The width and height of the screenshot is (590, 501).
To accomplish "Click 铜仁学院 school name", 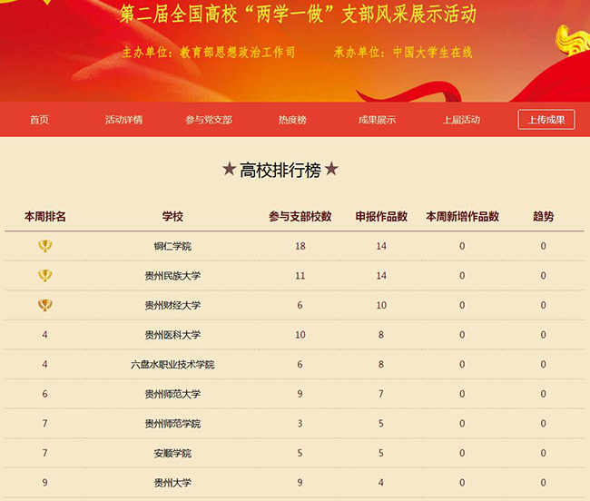I will click(x=172, y=247).
